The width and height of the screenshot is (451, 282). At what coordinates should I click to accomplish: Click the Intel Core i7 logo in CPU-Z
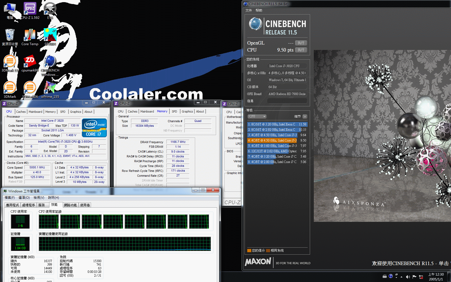(94, 128)
